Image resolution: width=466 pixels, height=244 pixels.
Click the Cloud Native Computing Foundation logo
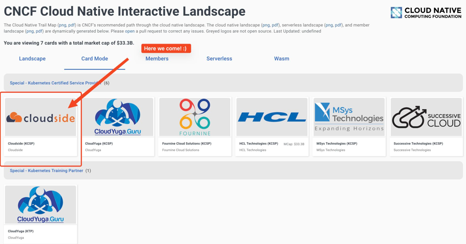pyautogui.click(x=426, y=13)
